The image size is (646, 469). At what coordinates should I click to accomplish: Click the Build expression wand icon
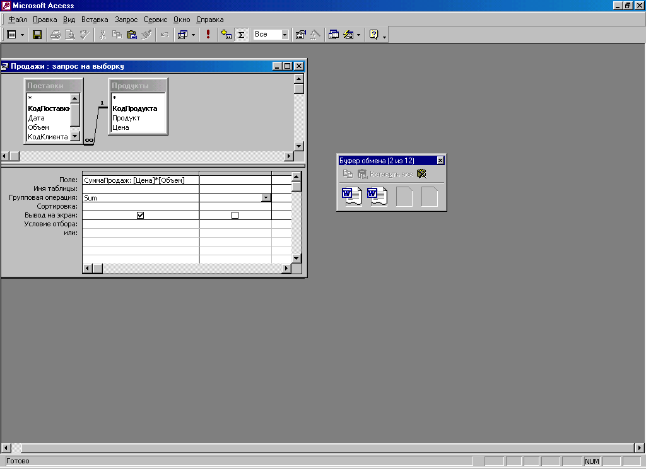315,35
